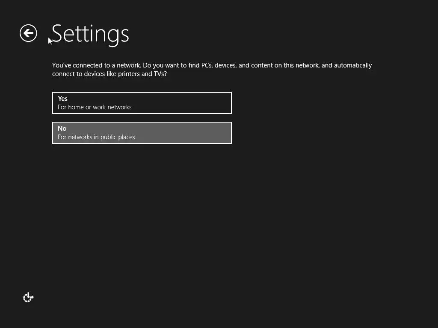438x328 pixels.
Task: Click the word "Settings" beside the back arrow
Action: point(90,33)
